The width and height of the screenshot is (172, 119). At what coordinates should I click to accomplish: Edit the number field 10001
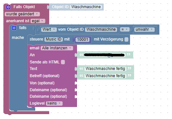pyautogui.click(x=83, y=40)
